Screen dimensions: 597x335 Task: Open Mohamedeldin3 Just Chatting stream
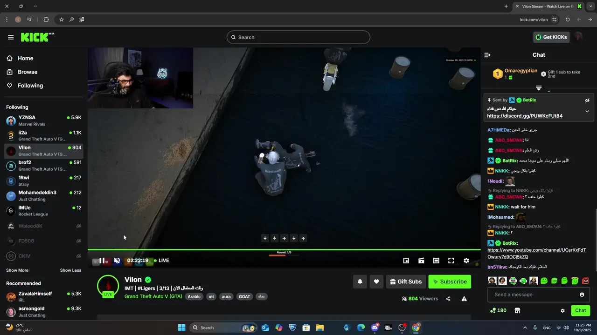pyautogui.click(x=44, y=196)
